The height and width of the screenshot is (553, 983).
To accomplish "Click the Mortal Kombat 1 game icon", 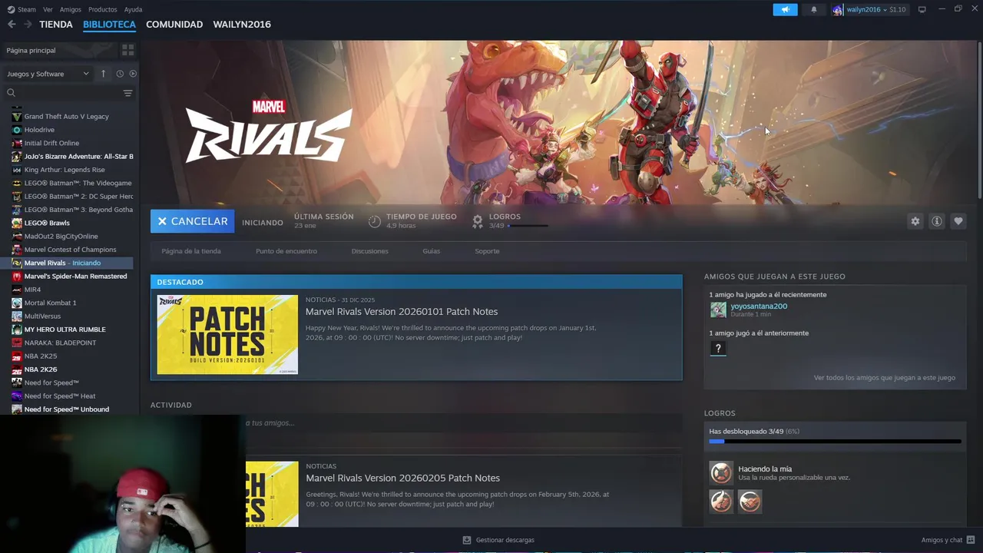I will point(17,303).
